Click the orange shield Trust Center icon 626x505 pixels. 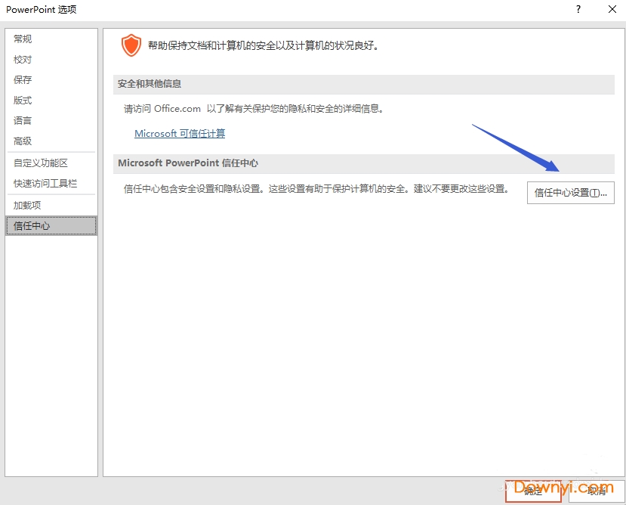click(131, 45)
